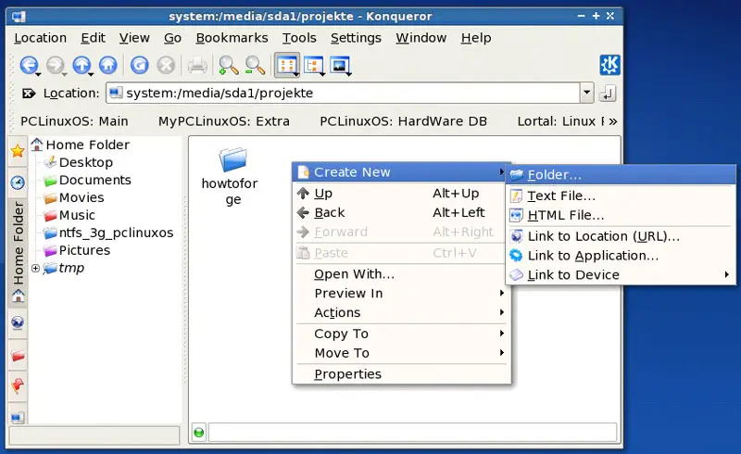Screen dimensions: 741x454
Task: Open the red folder sidebar tab
Action: [18, 355]
